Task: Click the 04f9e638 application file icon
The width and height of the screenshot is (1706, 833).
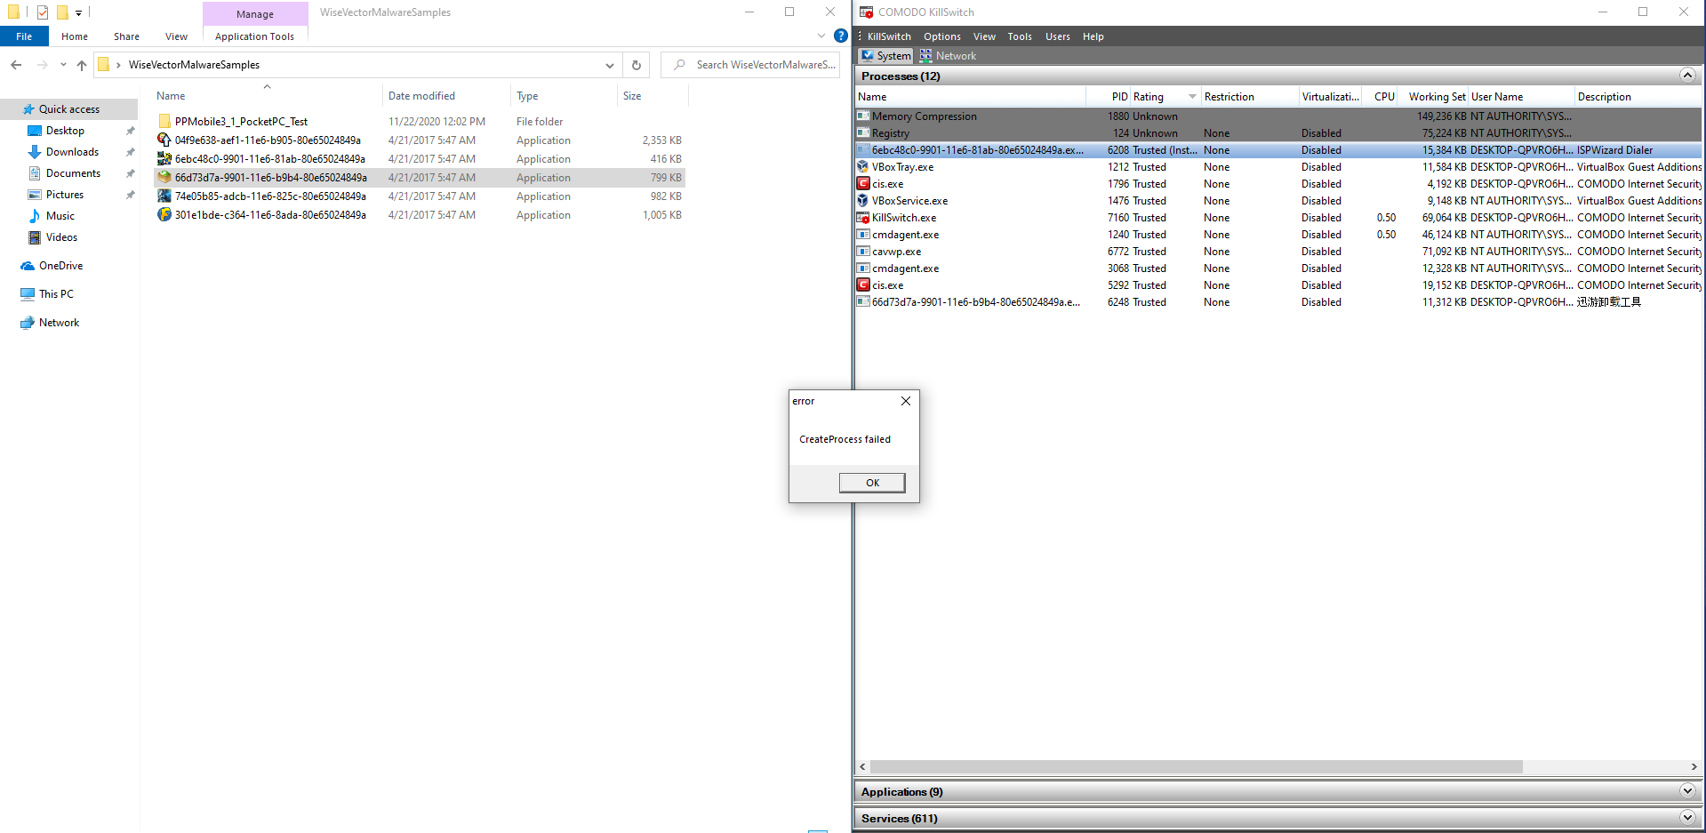Action: (x=164, y=140)
